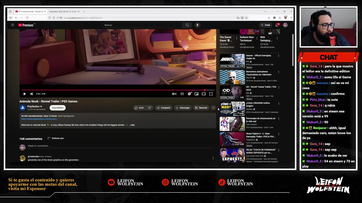Open the Ordenar por sort dropdown
The height and width of the screenshot is (203, 362).
coord(55,138)
